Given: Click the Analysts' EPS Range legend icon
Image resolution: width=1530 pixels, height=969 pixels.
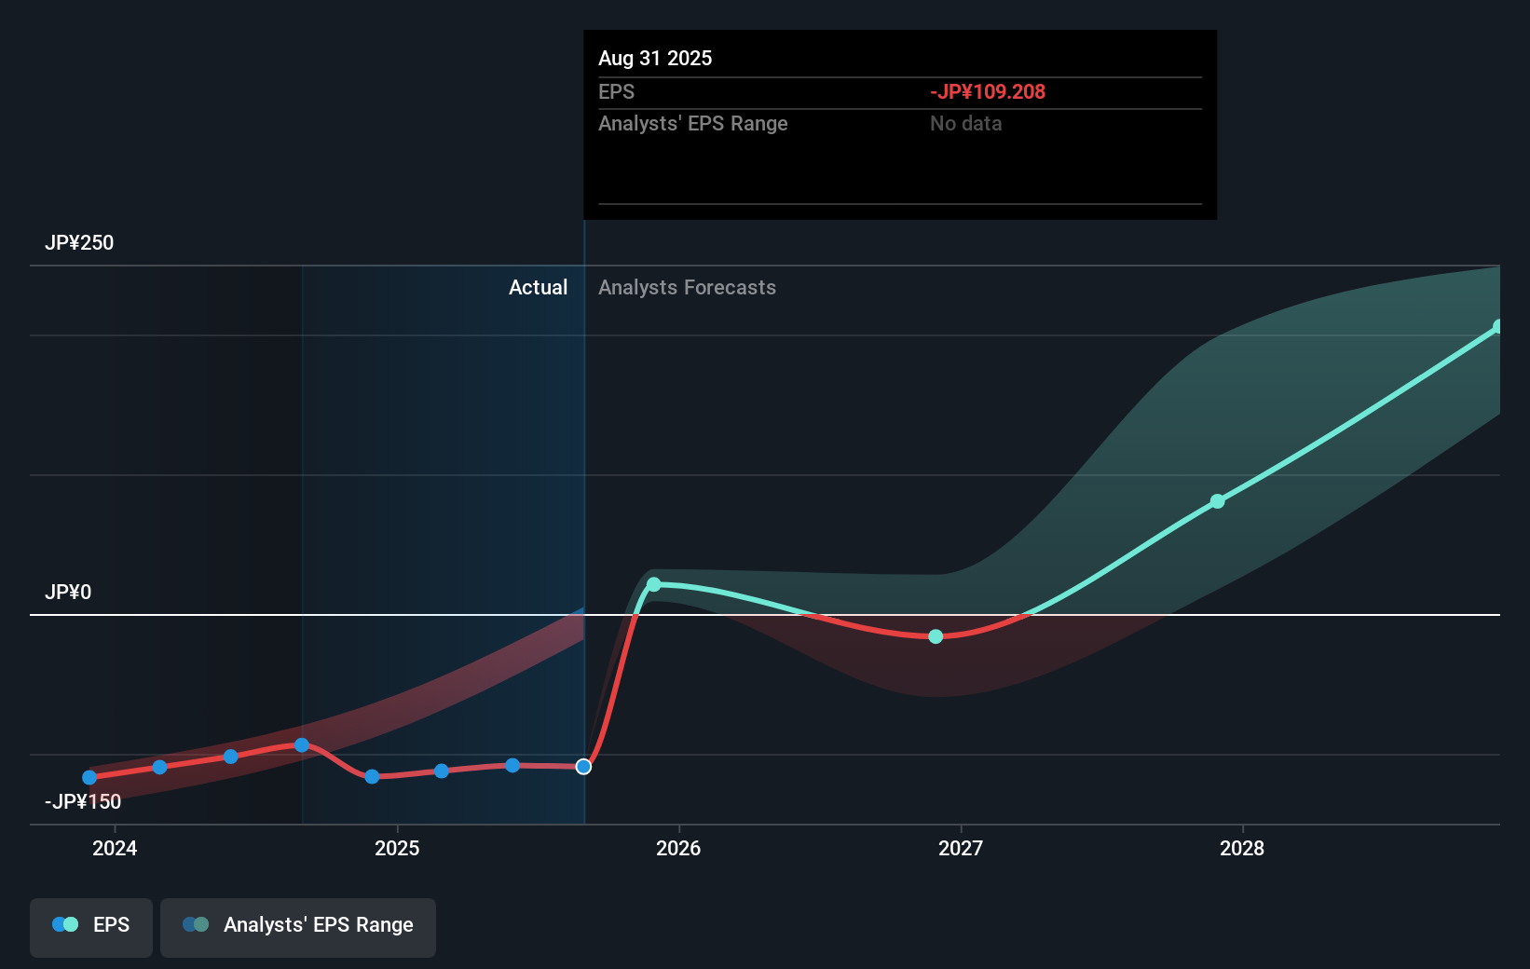Looking at the screenshot, I should pyautogui.click(x=196, y=923).
